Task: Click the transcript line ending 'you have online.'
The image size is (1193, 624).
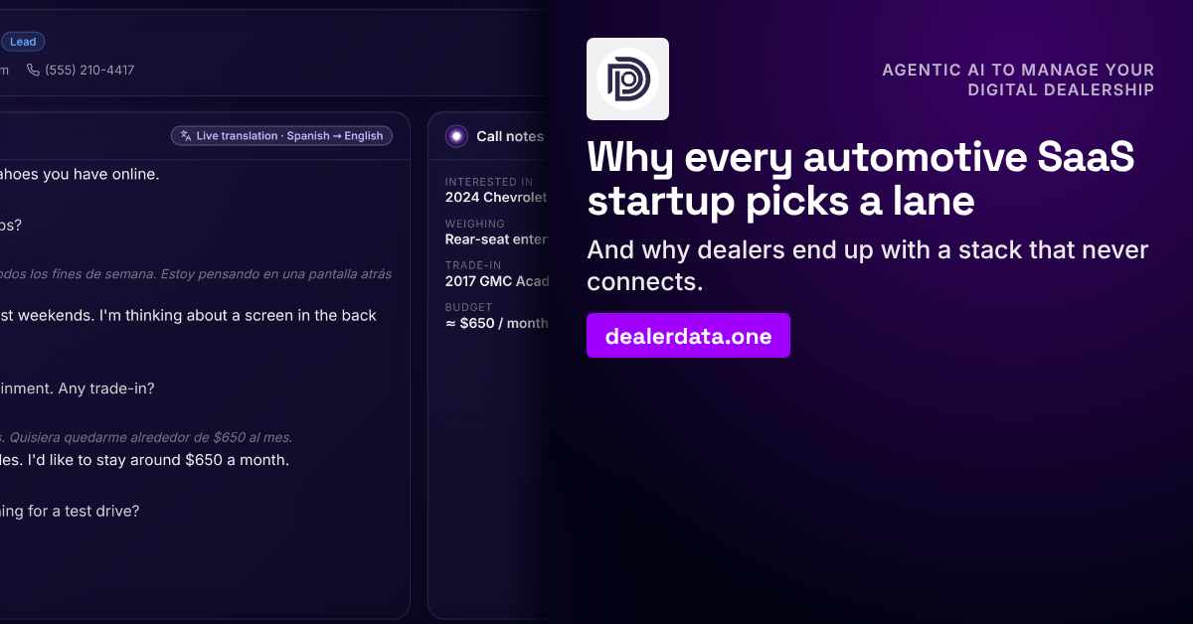Action: pyautogui.click(x=80, y=174)
